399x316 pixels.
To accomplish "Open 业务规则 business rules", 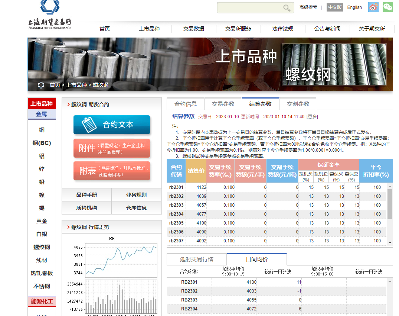I will (x=136, y=195).
